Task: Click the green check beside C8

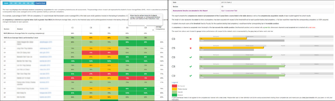Action: coord(190,66)
